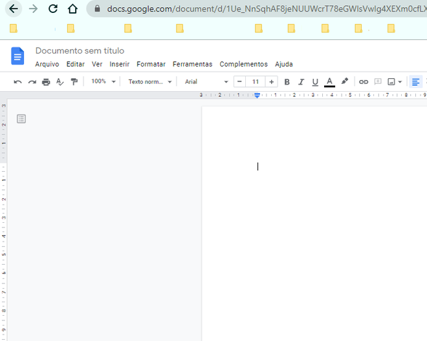This screenshot has height=341, width=427.
Task: Open the Ver menu
Action: click(97, 64)
